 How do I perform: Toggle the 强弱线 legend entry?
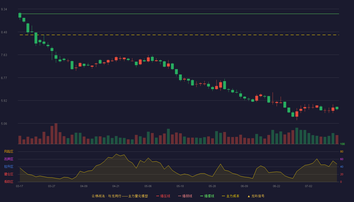(x=185, y=196)
